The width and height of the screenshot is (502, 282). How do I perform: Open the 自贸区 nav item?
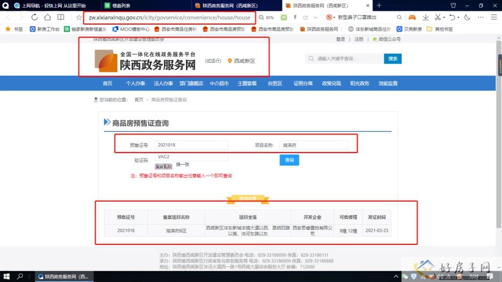pos(275,83)
